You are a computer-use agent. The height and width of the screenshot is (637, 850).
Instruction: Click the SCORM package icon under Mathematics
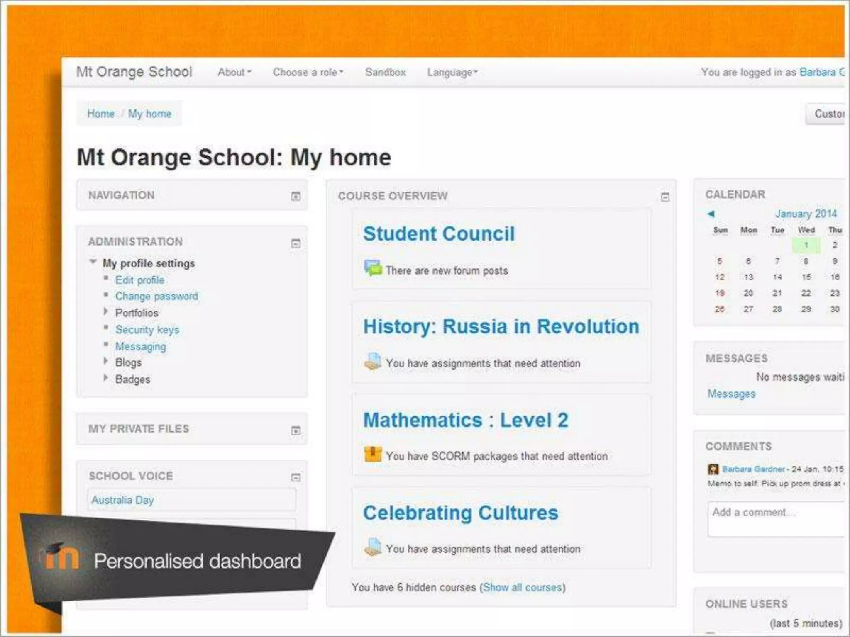click(x=372, y=454)
